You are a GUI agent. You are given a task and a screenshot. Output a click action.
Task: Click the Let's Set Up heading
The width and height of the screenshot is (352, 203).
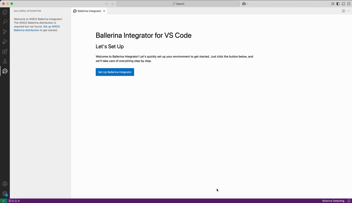110,47
